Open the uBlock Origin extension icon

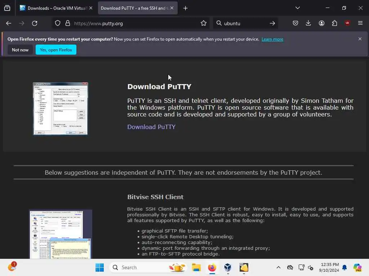[x=347, y=23]
